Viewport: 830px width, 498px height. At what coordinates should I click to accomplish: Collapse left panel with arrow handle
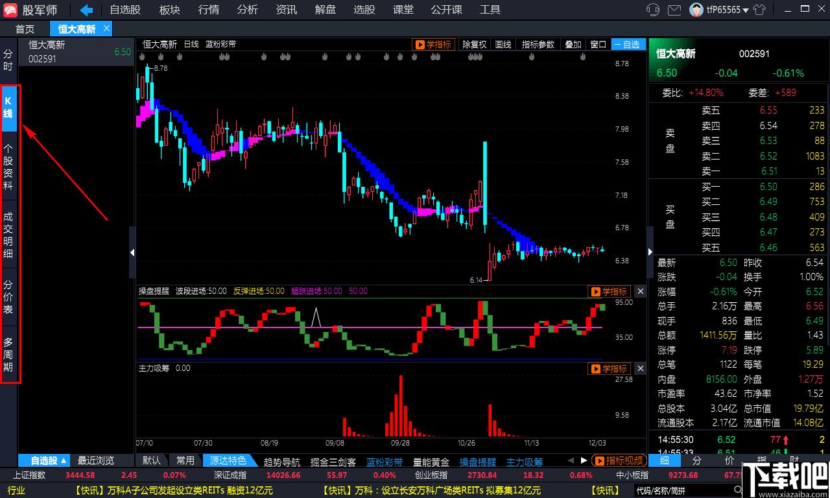132,252
